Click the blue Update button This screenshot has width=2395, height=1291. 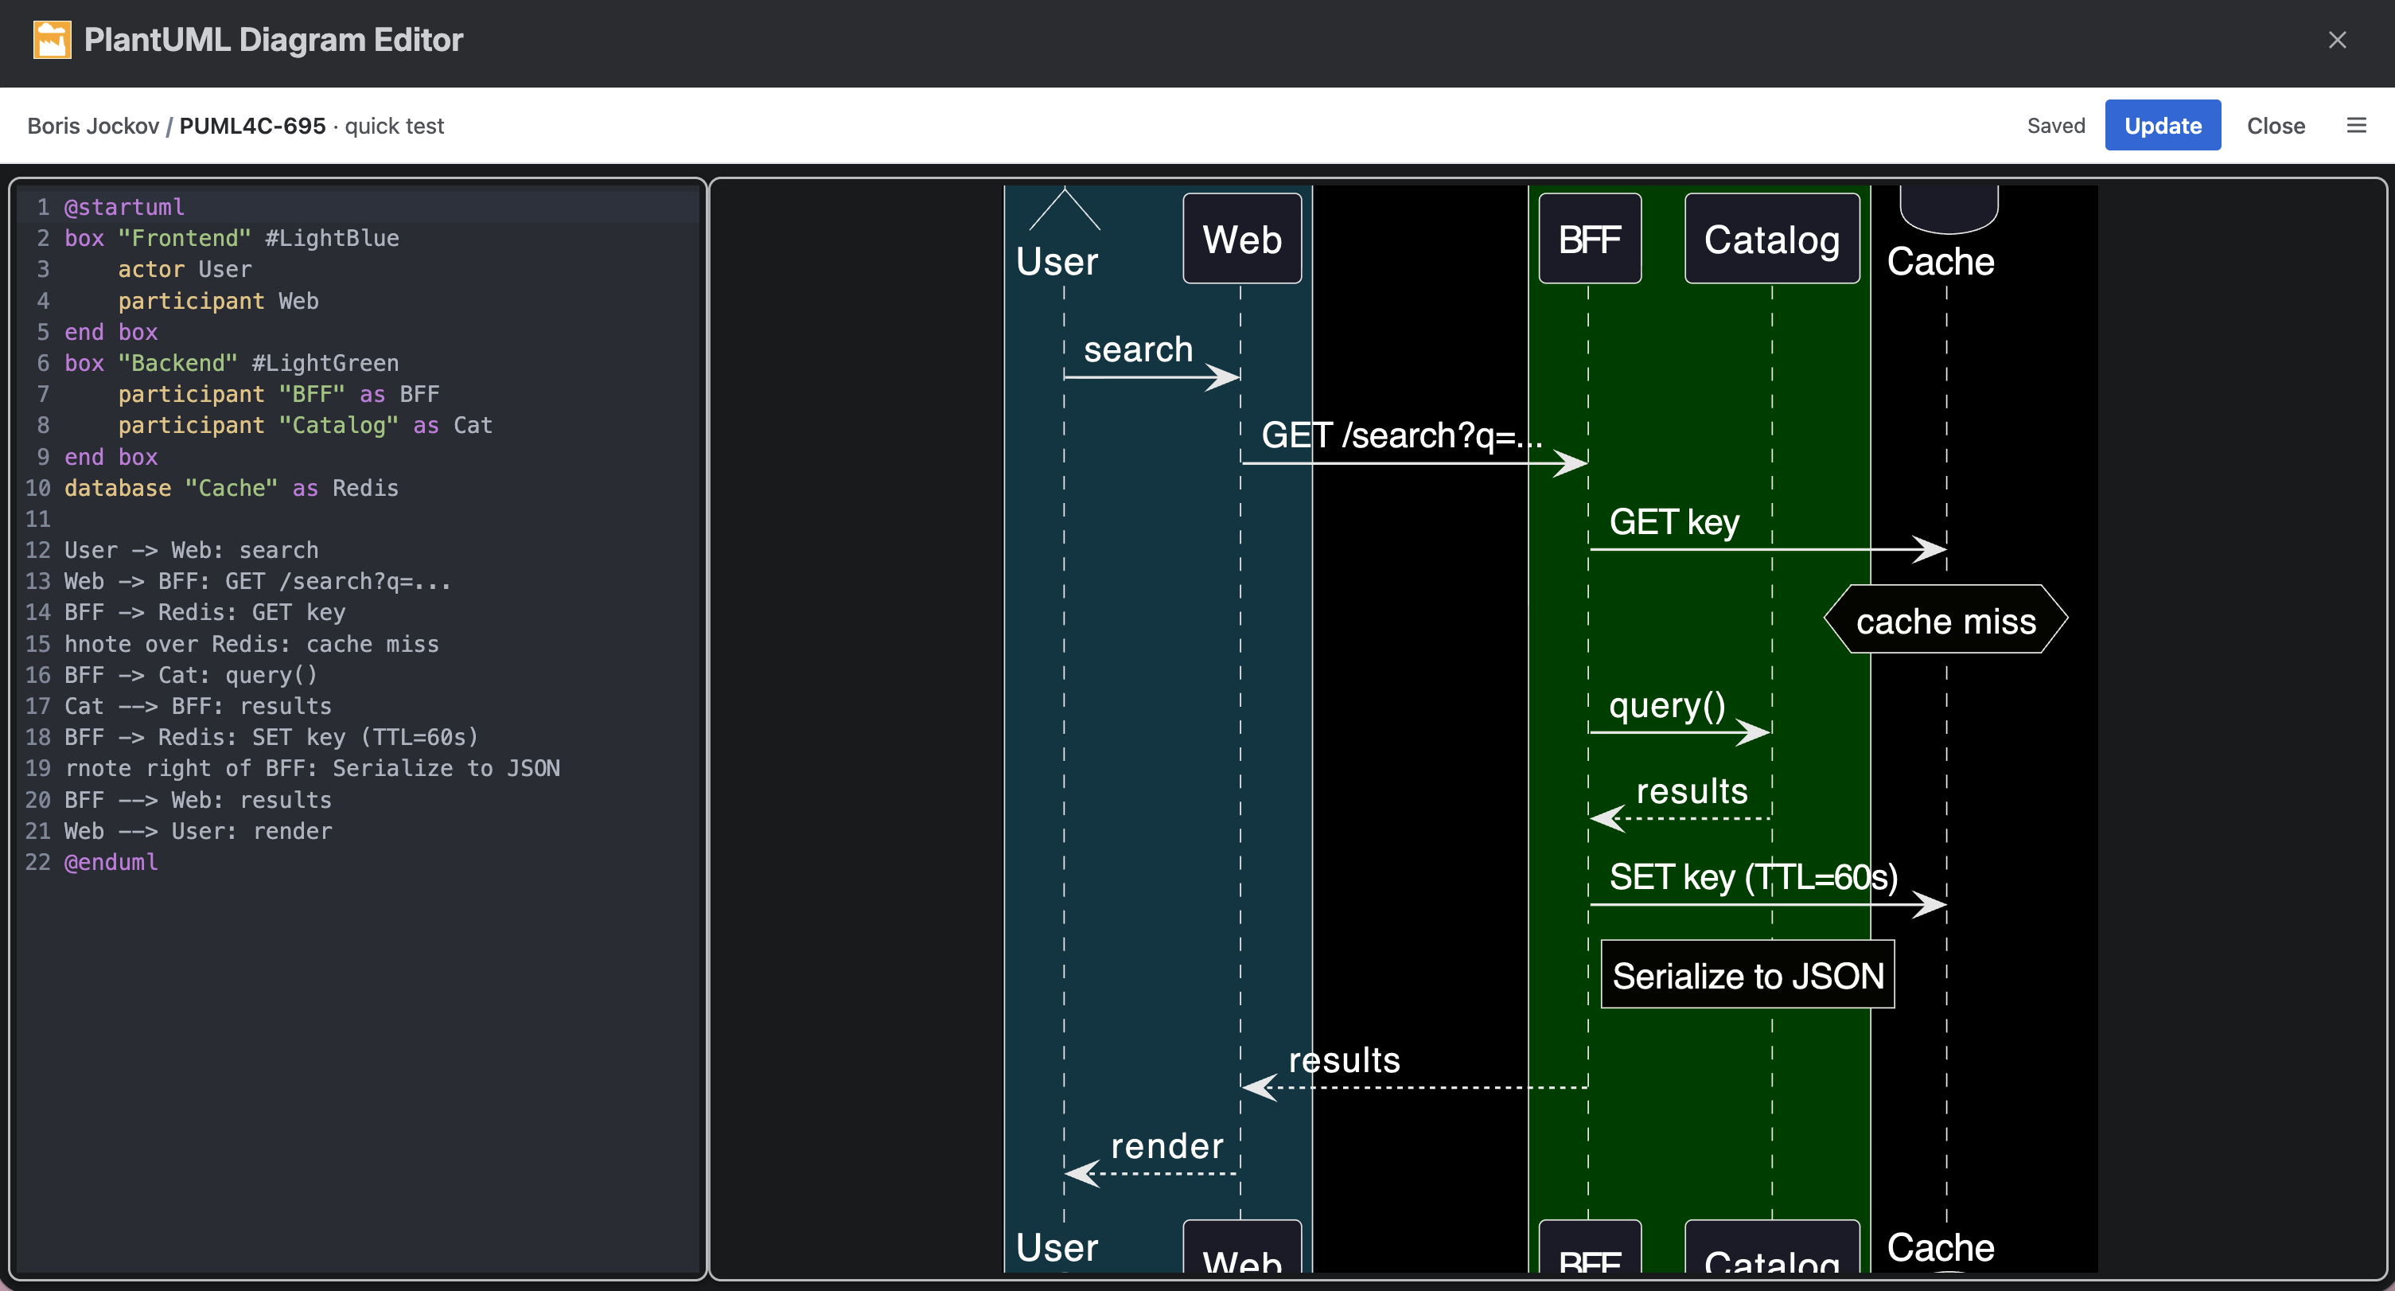2163,125
